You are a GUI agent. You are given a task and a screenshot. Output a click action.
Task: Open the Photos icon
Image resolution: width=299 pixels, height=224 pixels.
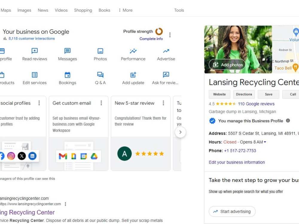(100, 51)
